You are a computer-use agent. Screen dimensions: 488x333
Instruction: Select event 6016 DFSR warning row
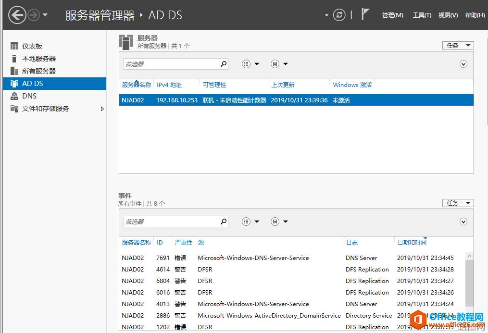pos(292,292)
